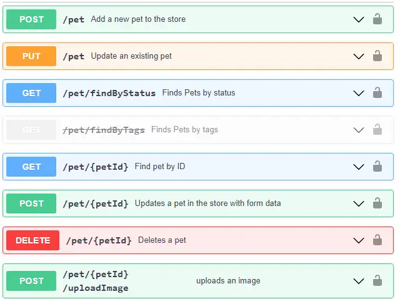Click lock icon on uploads an image row

(377, 281)
